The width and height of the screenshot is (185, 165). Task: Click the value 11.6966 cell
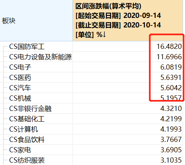point(169,57)
